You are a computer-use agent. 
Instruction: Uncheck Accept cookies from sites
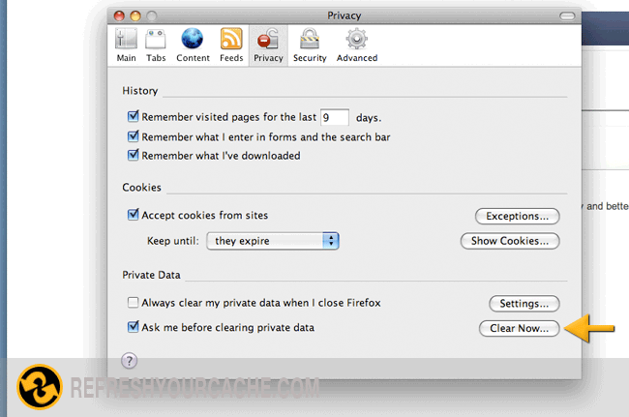coord(133,214)
